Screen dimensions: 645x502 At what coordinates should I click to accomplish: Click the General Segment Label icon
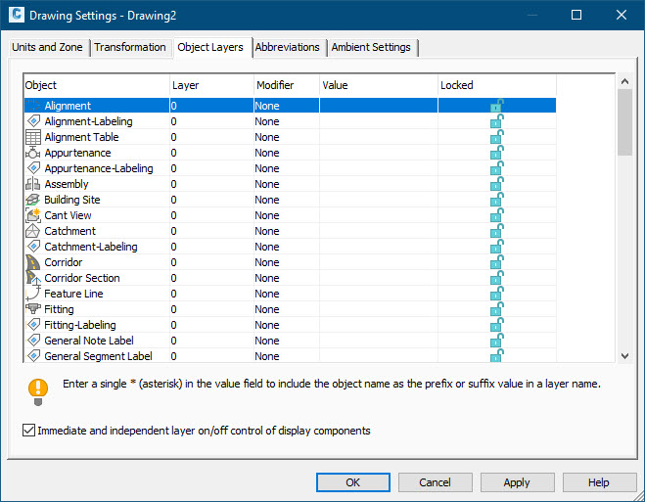[x=33, y=355]
